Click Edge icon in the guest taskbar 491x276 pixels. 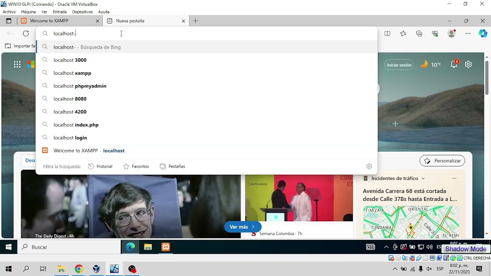pos(130,247)
